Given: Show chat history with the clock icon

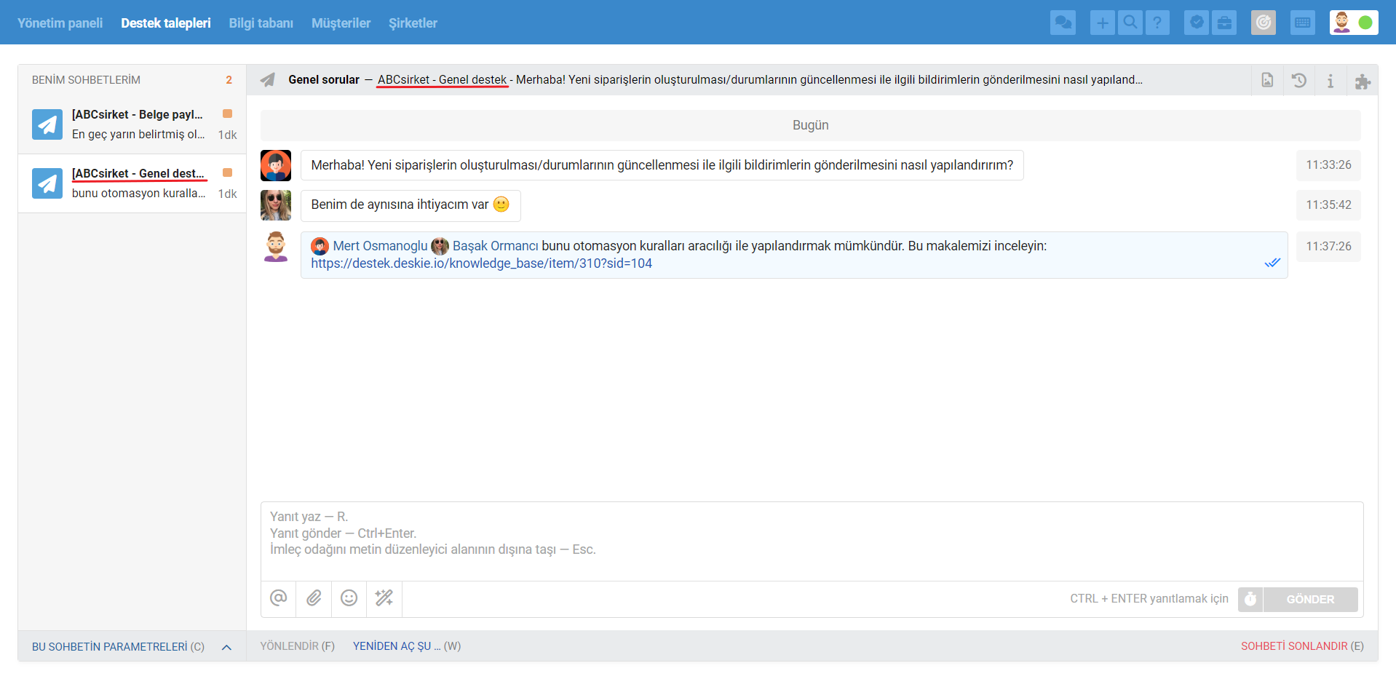Looking at the screenshot, I should click(x=1298, y=80).
